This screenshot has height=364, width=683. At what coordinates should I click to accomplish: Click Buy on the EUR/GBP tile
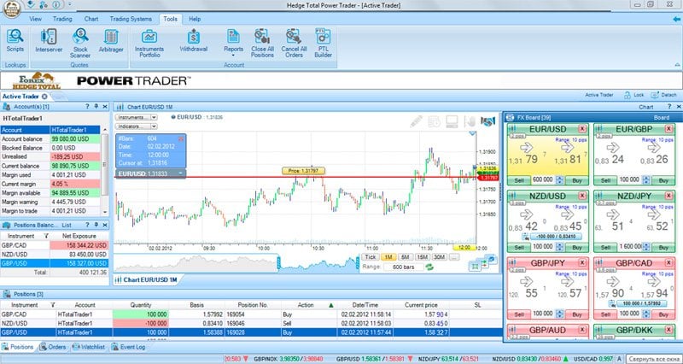click(663, 180)
